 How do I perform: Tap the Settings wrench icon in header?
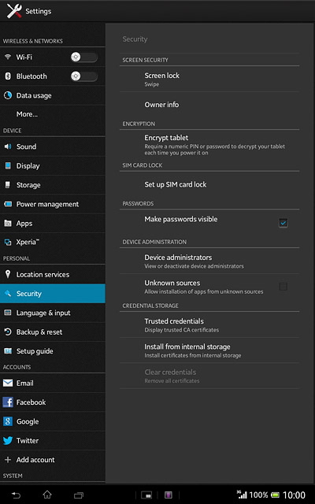[14, 11]
